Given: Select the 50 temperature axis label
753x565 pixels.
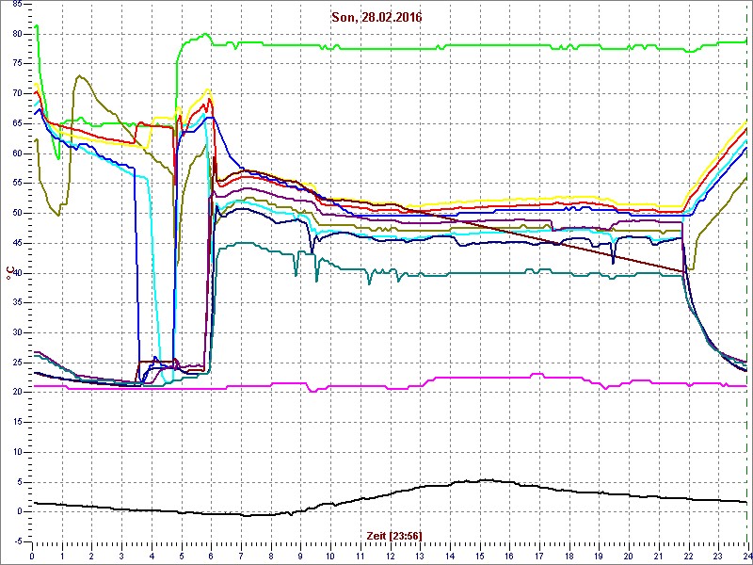Looking at the screenshot, I should coord(17,214).
